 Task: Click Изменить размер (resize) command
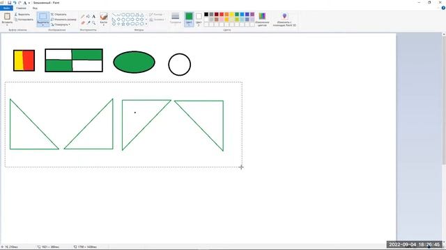pos(63,19)
